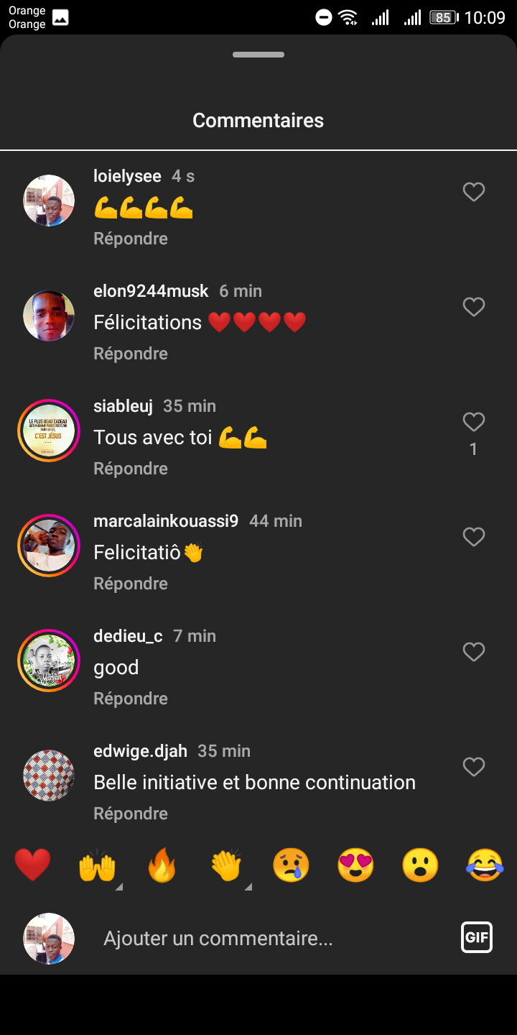Heart the comment from edwige.djah

click(x=473, y=767)
